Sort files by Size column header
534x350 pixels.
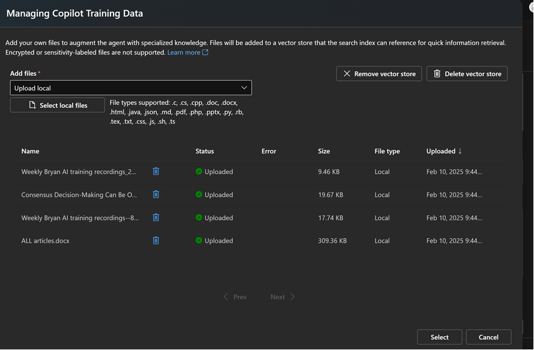pyautogui.click(x=324, y=151)
